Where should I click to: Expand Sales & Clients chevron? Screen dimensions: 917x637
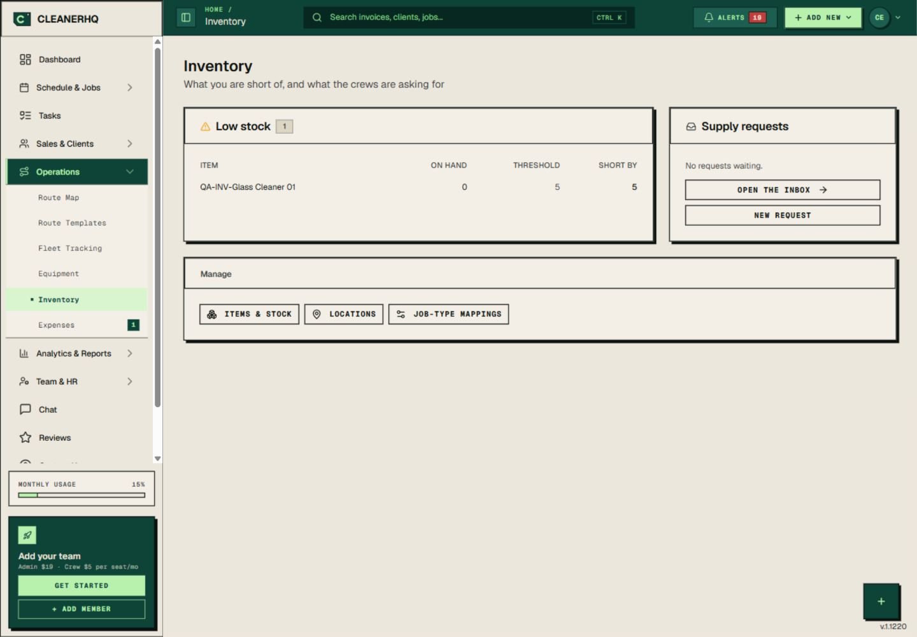click(x=130, y=144)
